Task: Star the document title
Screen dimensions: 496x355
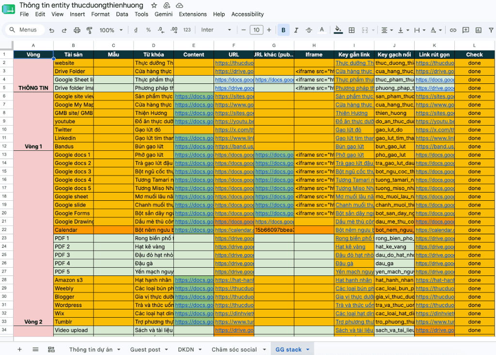Action: point(154,5)
